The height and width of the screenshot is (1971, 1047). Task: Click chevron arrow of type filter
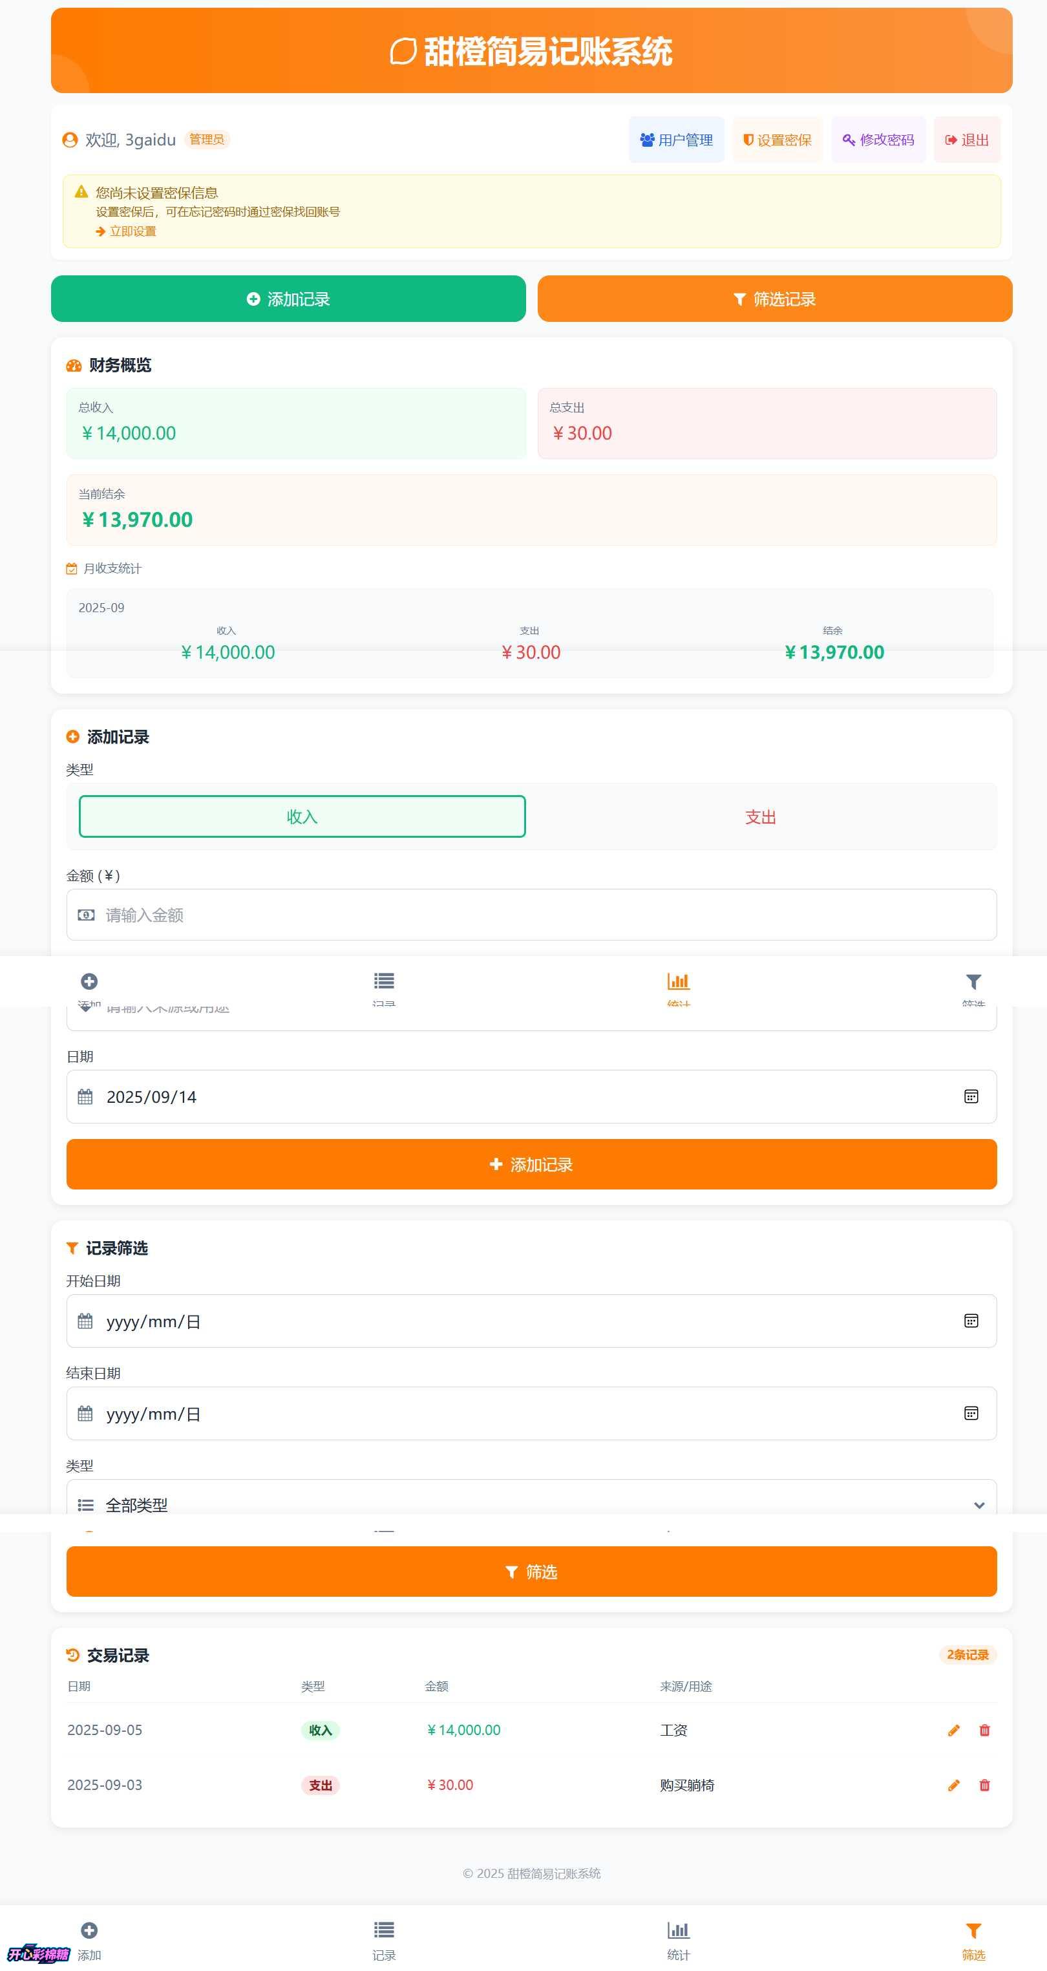(x=978, y=1505)
